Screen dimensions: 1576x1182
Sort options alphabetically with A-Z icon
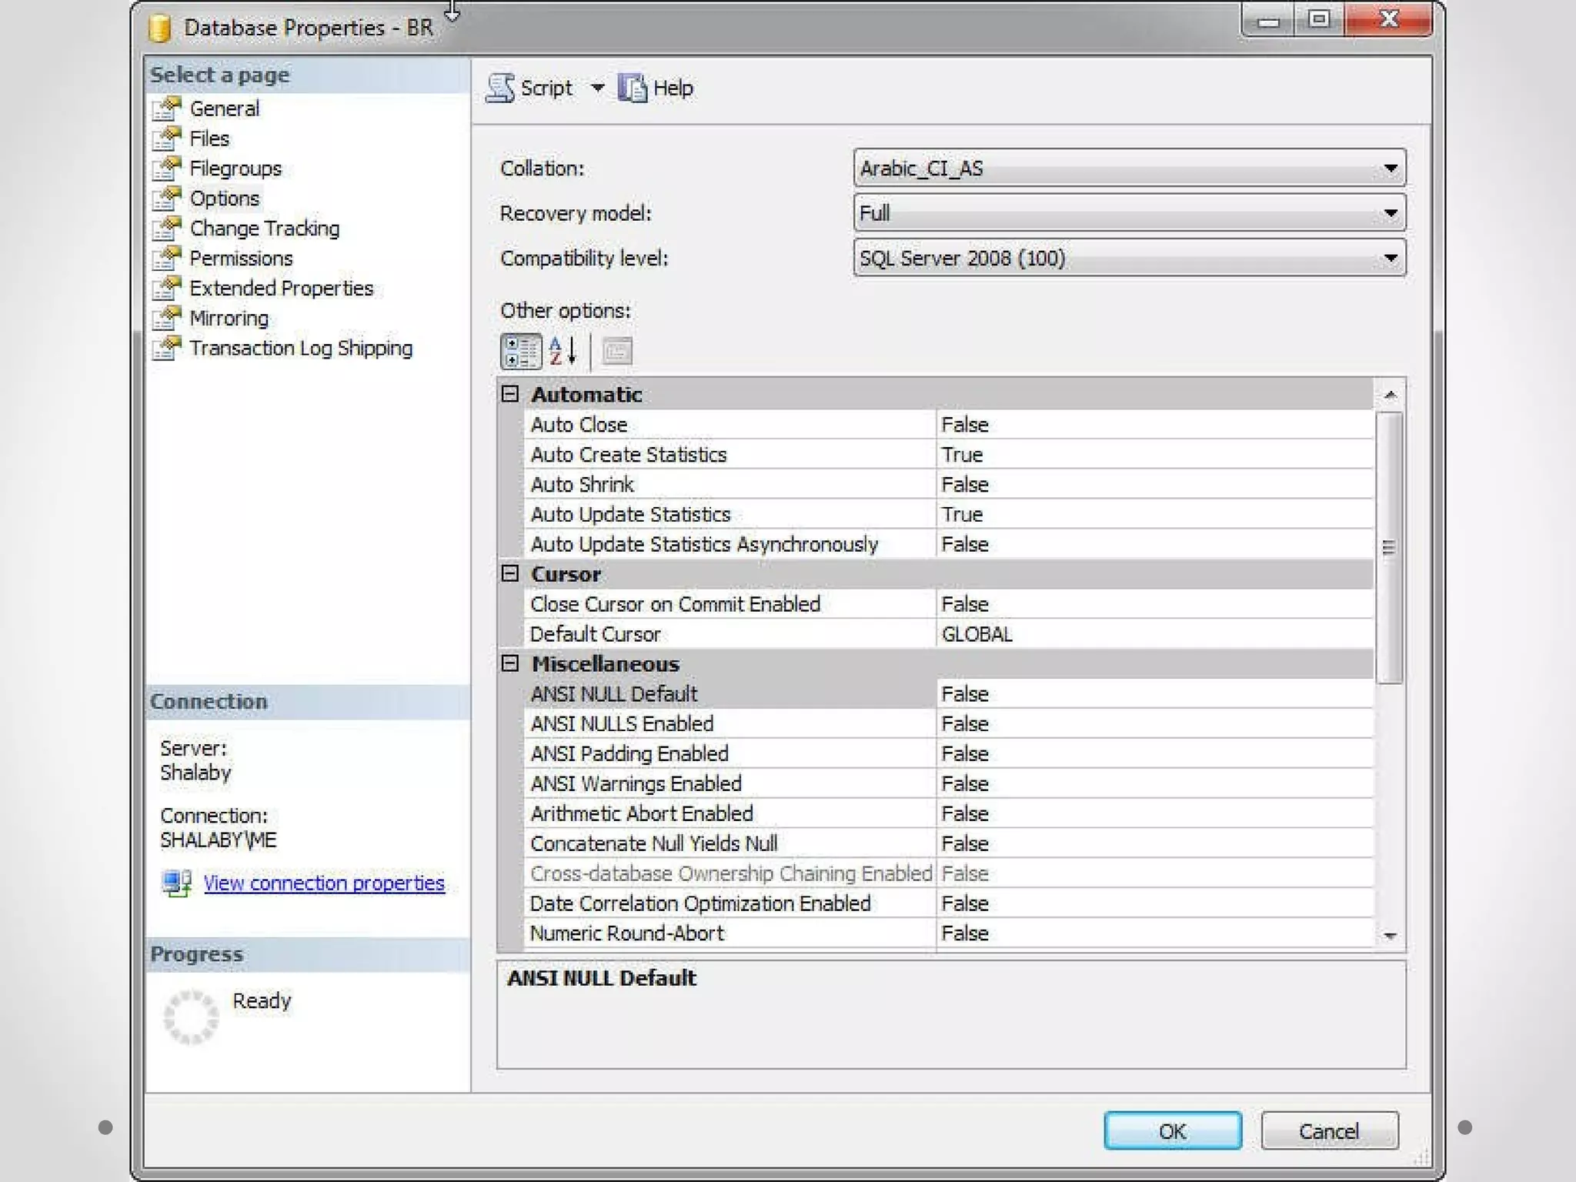click(563, 352)
